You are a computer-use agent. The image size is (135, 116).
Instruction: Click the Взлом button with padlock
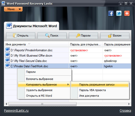115,36
